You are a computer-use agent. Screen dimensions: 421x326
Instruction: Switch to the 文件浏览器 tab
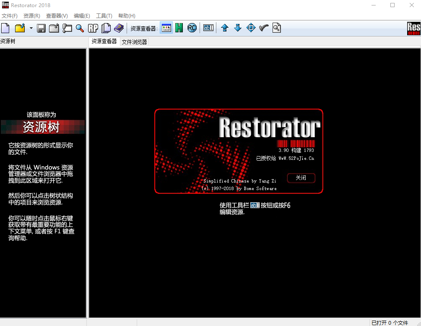point(134,42)
